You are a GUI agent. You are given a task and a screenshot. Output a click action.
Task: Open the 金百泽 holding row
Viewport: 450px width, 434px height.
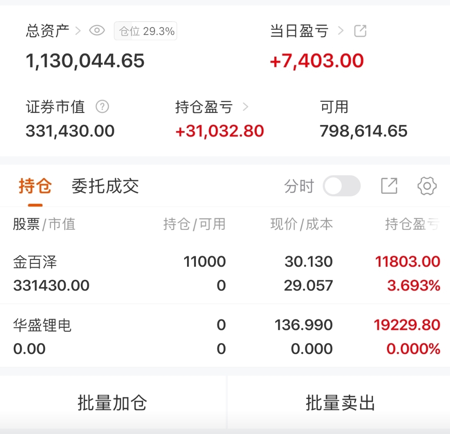pos(225,273)
